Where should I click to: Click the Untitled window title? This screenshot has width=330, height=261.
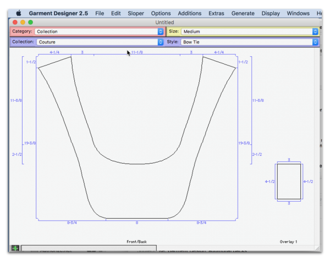[164, 23]
